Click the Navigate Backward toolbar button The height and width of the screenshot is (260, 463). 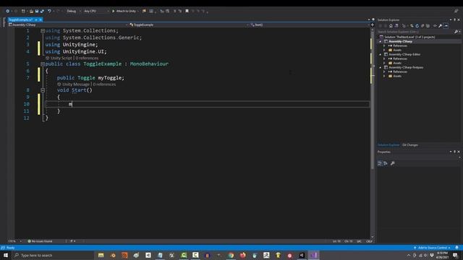tap(7, 12)
